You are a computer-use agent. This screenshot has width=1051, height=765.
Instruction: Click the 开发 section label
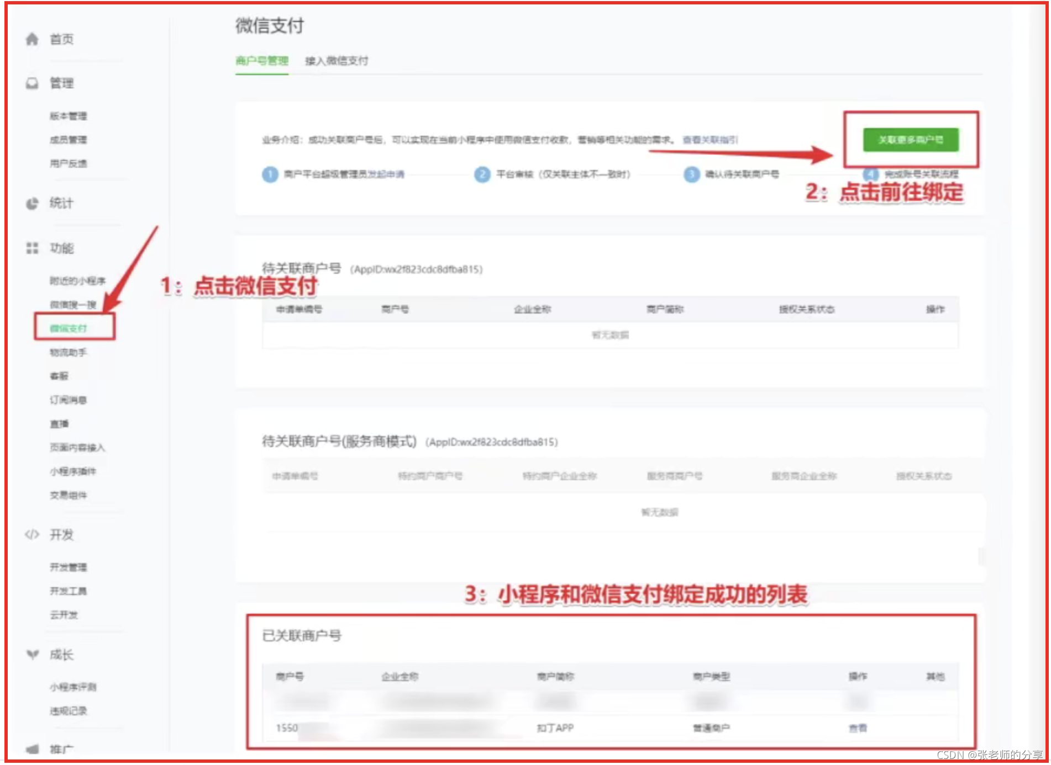pyautogui.click(x=62, y=534)
